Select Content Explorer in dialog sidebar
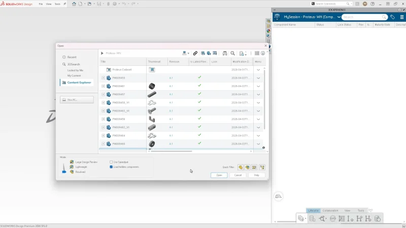 tap(77, 83)
